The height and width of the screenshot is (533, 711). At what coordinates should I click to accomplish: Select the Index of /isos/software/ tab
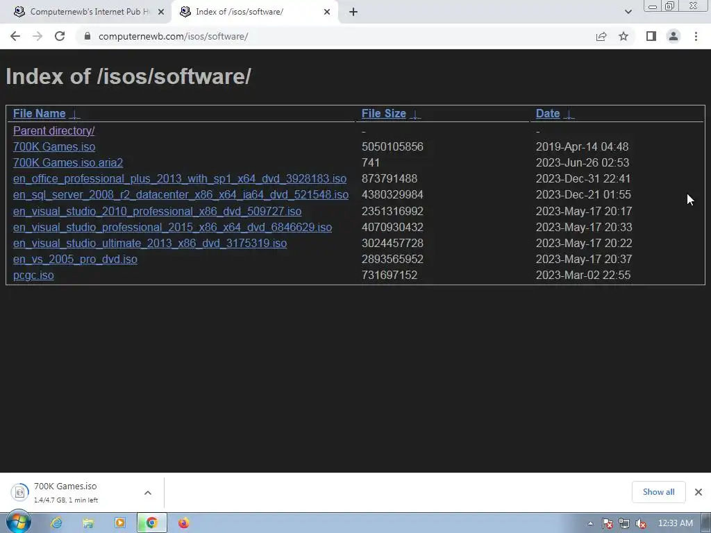(x=254, y=12)
